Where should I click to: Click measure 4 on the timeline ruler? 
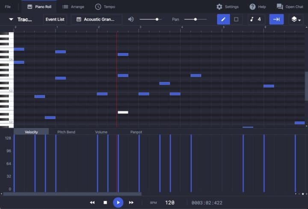coord(182,27)
